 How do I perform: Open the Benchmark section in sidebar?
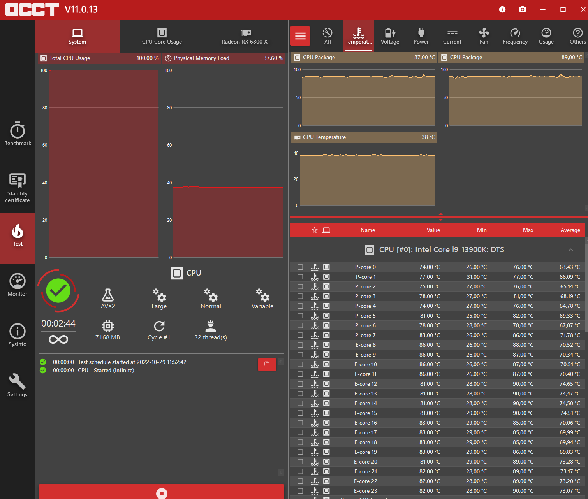tap(18, 134)
